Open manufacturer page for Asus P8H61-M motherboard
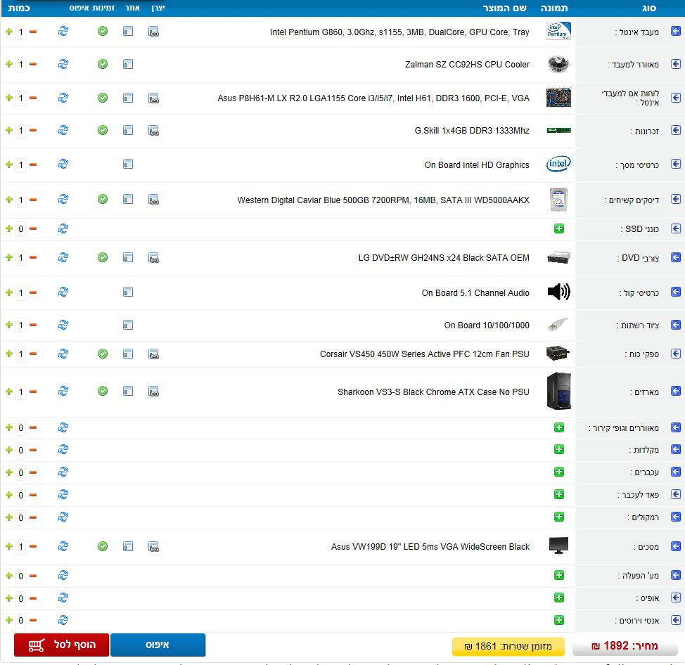 [153, 98]
